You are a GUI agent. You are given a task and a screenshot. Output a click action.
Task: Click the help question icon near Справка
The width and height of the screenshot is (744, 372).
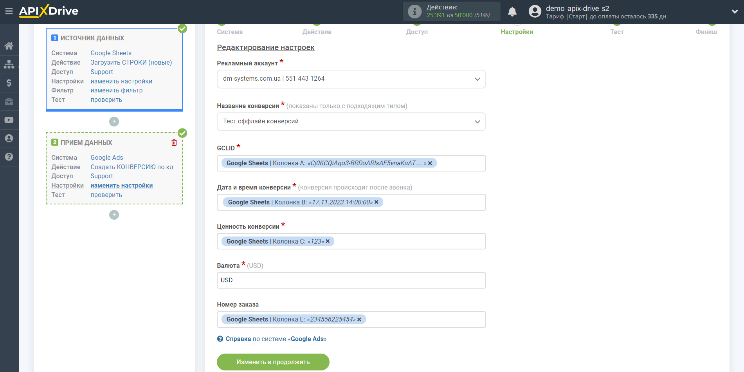coord(220,339)
